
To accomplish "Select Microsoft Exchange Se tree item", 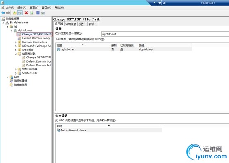I will click(x=36, y=46).
